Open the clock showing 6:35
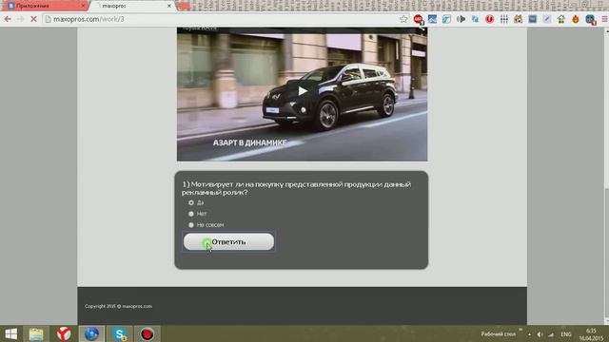 pyautogui.click(x=591, y=334)
